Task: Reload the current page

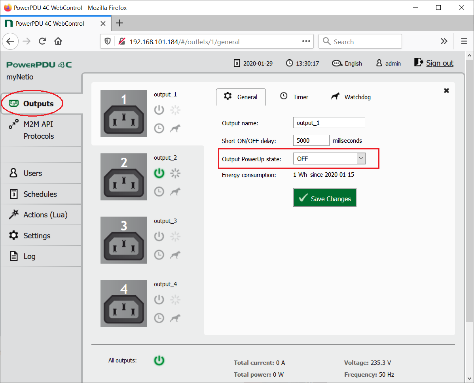Action: click(42, 41)
